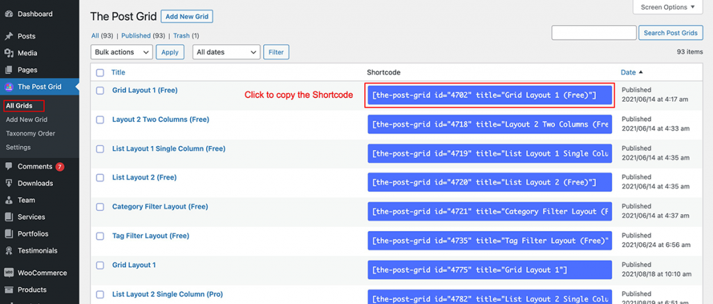
Task: Check the Grid Layout 1 row (id 4775)
Action: click(100, 265)
